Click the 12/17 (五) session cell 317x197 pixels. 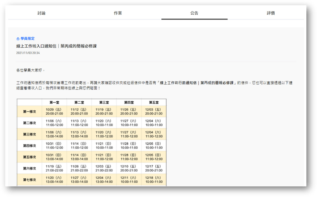(154, 168)
